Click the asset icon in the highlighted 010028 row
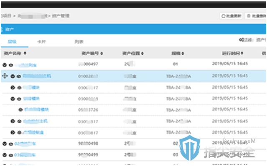 tap(19, 76)
